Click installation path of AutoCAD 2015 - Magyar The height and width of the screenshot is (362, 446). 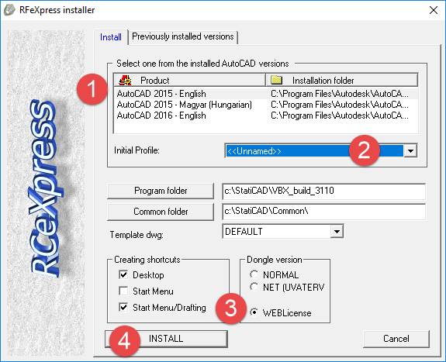tap(340, 105)
